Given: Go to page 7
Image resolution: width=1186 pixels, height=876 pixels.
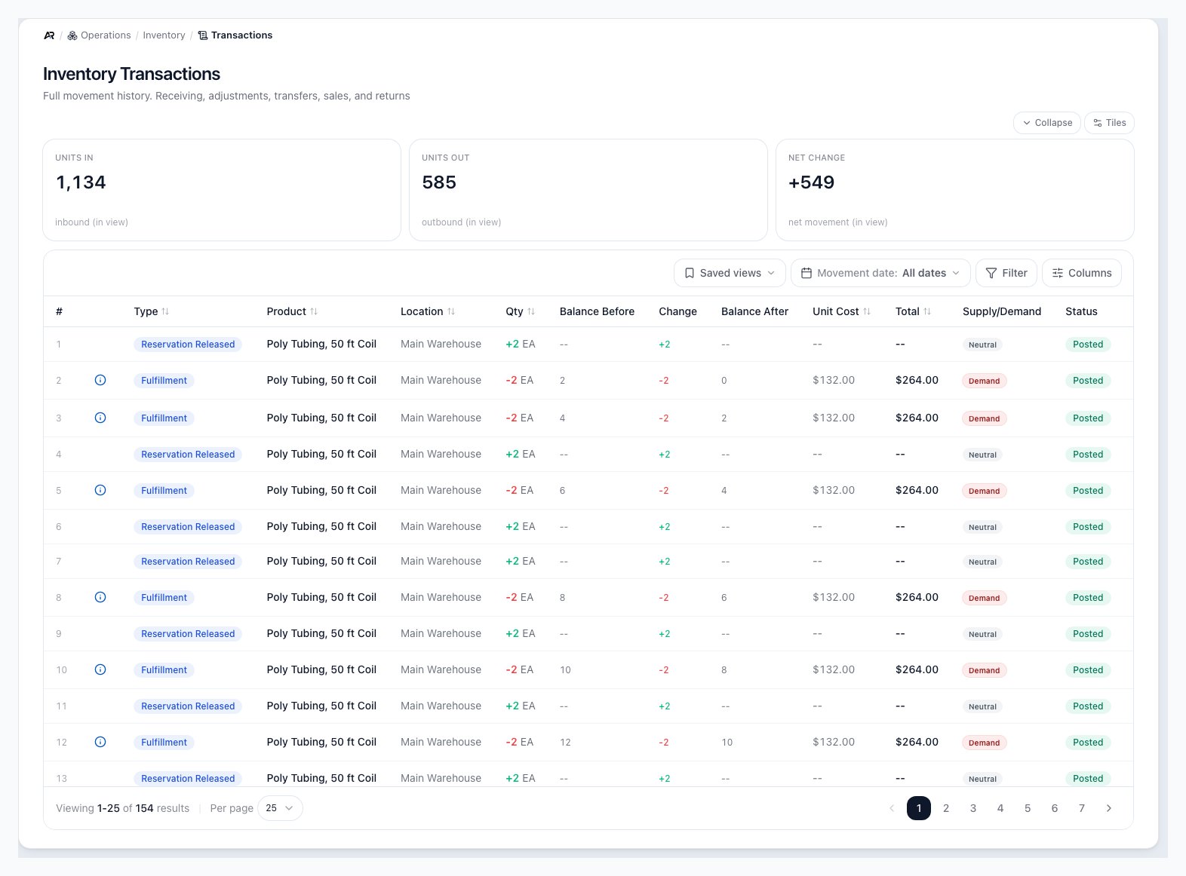Looking at the screenshot, I should point(1082,808).
